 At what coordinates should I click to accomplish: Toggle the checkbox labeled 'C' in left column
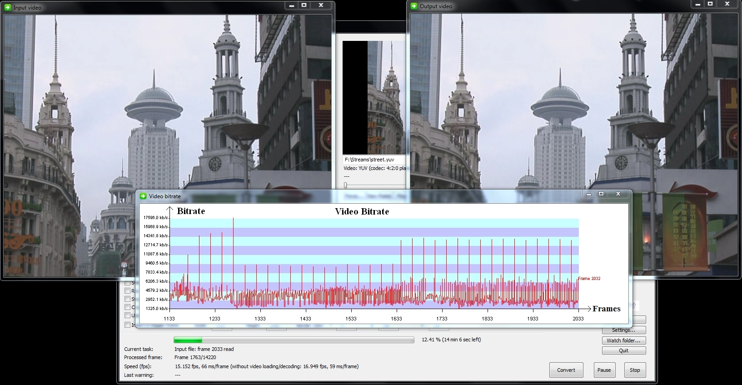click(128, 307)
